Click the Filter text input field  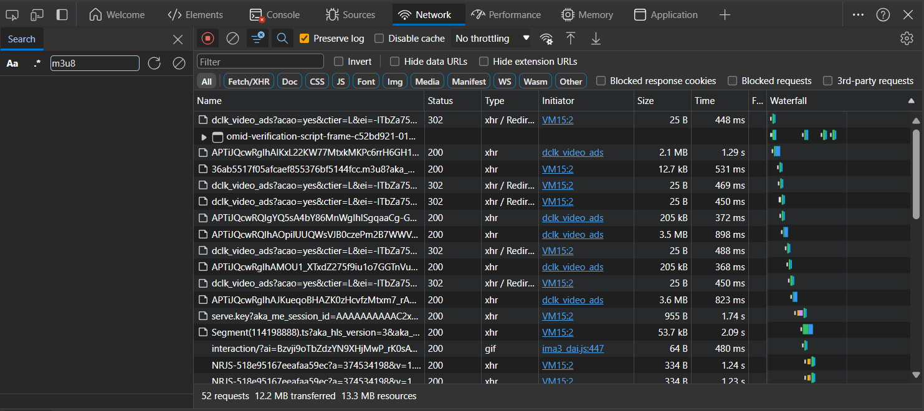[260, 62]
